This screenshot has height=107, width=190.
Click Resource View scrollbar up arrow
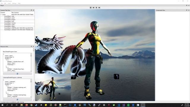click(34, 49)
